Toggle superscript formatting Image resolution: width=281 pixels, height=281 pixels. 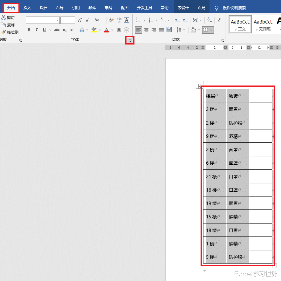(x=72, y=30)
